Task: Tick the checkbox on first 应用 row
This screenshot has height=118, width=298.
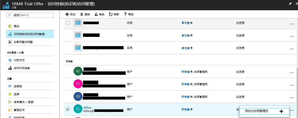Action: (68, 23)
